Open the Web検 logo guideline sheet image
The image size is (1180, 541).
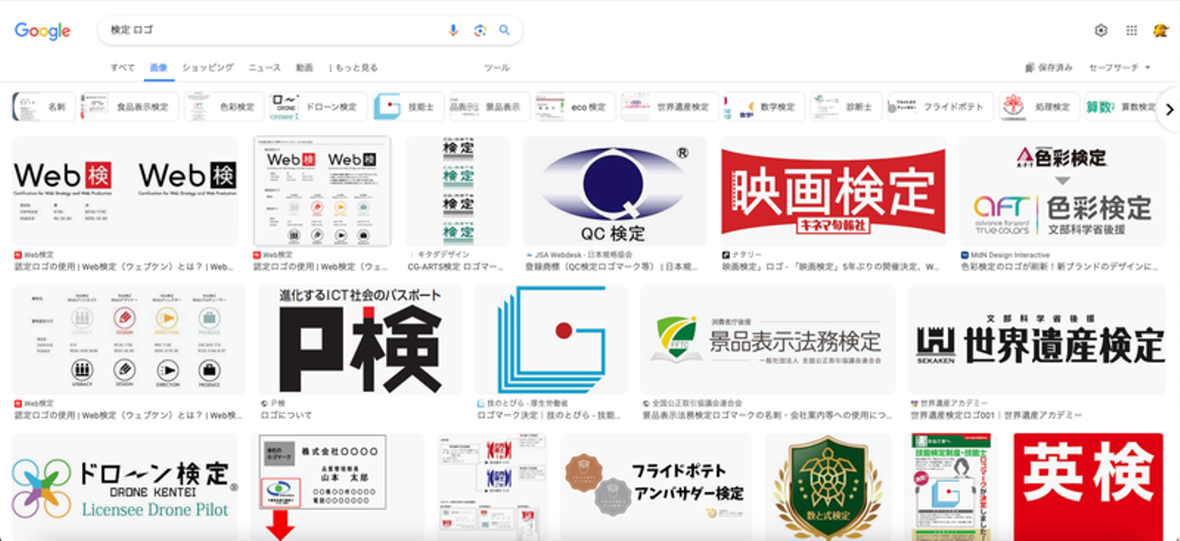322,191
